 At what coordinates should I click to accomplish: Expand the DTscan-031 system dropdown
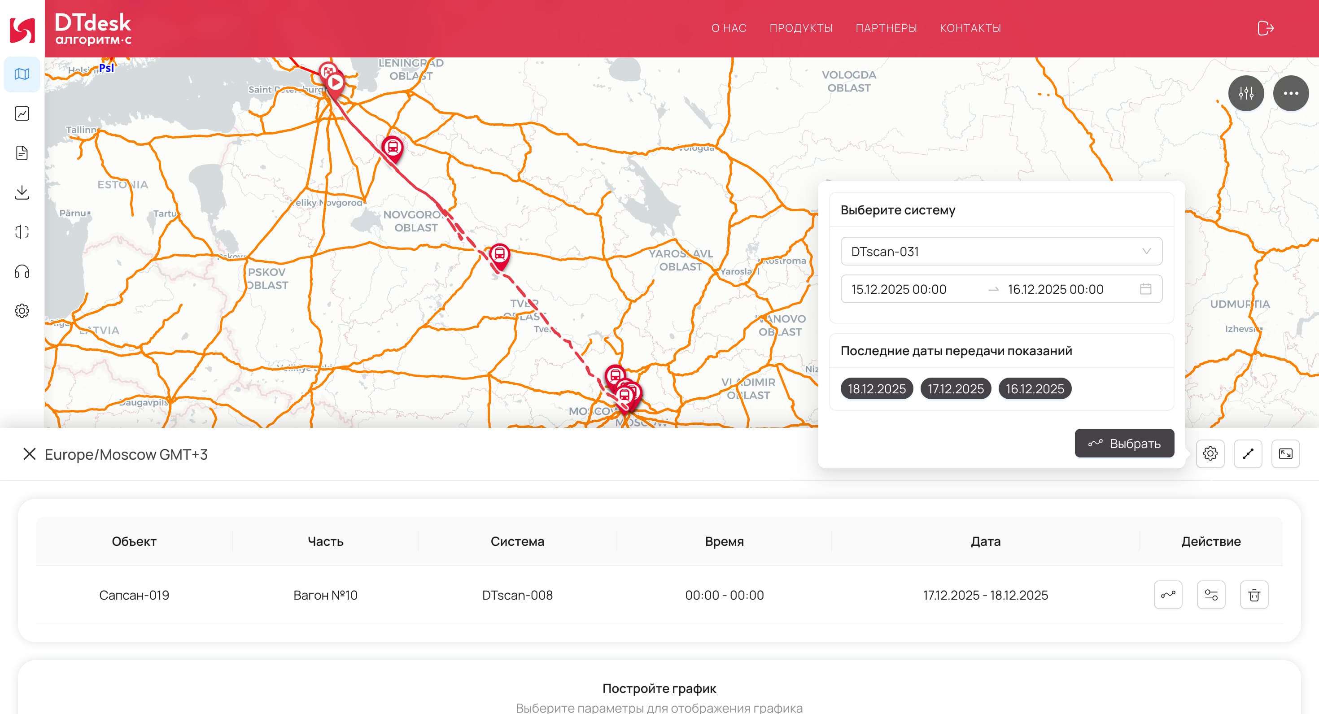pyautogui.click(x=1001, y=251)
